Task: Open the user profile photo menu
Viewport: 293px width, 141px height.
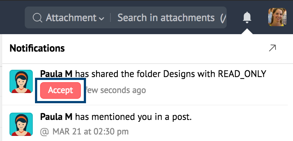Action: [x=277, y=17]
